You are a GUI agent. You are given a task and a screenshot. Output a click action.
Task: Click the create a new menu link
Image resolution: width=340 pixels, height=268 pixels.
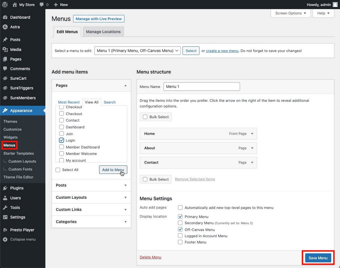point(222,51)
